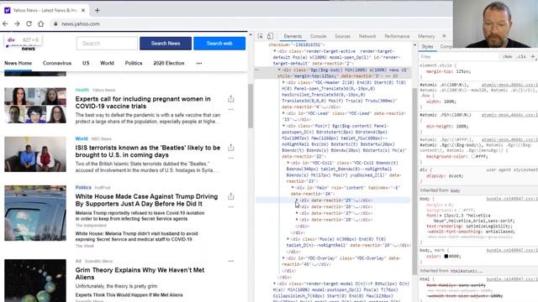
Task: Expand the YDC-Overlay div node
Action: [x=283, y=258]
